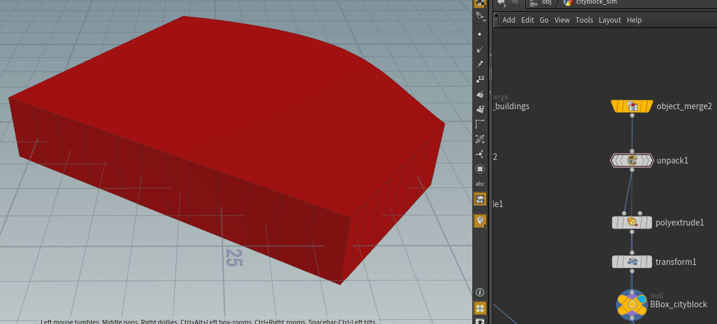Click the four-pane viewport layout icon

(x=480, y=308)
